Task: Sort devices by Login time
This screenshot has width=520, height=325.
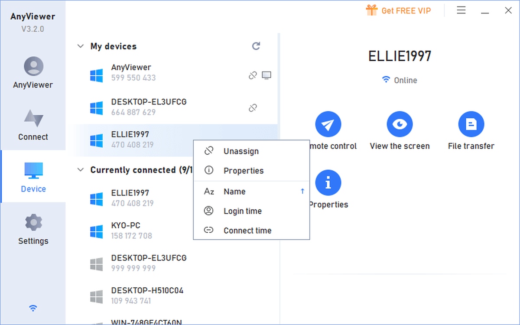Action: click(242, 211)
